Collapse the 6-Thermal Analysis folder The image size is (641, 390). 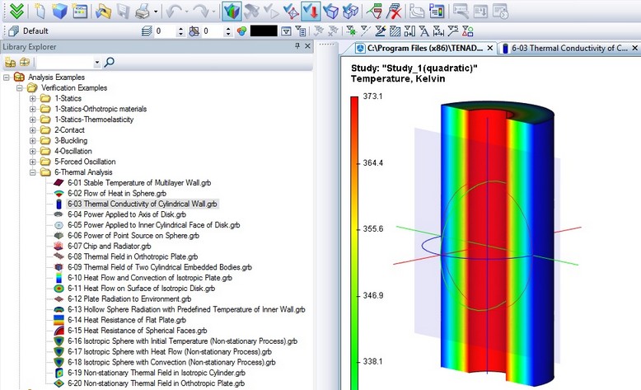[34, 172]
